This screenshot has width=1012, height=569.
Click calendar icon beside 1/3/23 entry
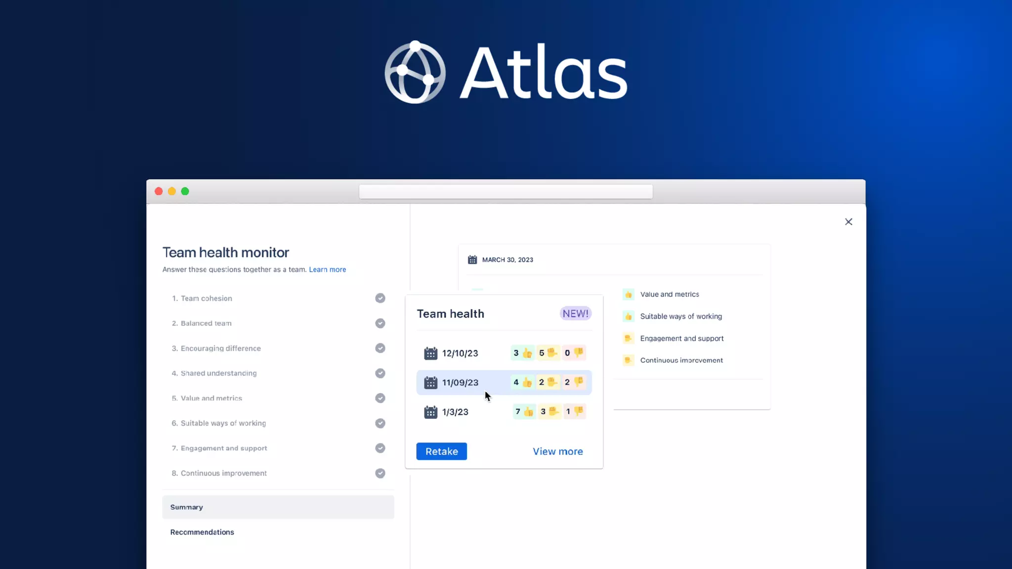[x=430, y=412]
